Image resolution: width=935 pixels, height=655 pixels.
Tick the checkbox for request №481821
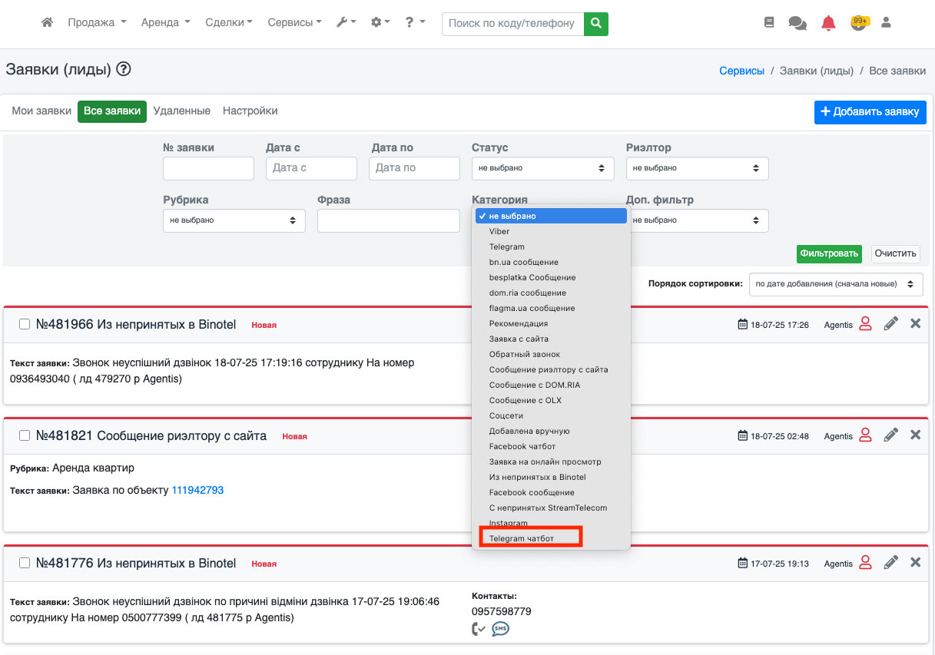(x=25, y=435)
